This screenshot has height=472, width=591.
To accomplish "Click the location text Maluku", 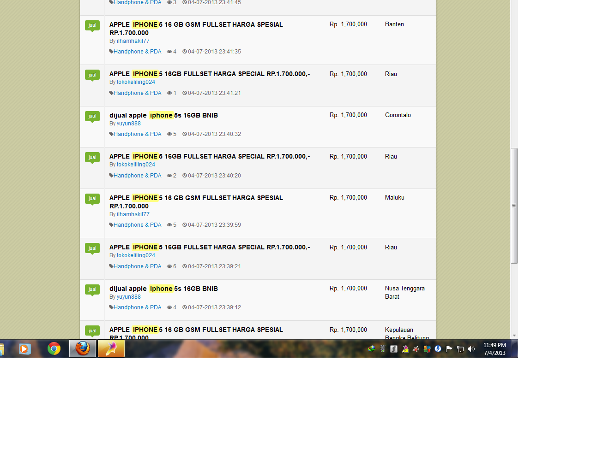I will pos(395,198).
